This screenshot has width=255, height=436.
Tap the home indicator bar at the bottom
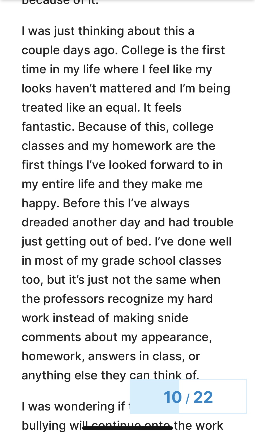[x=127, y=428]
